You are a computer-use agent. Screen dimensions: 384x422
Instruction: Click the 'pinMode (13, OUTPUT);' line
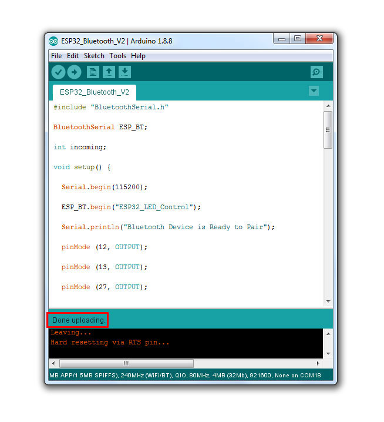click(105, 267)
